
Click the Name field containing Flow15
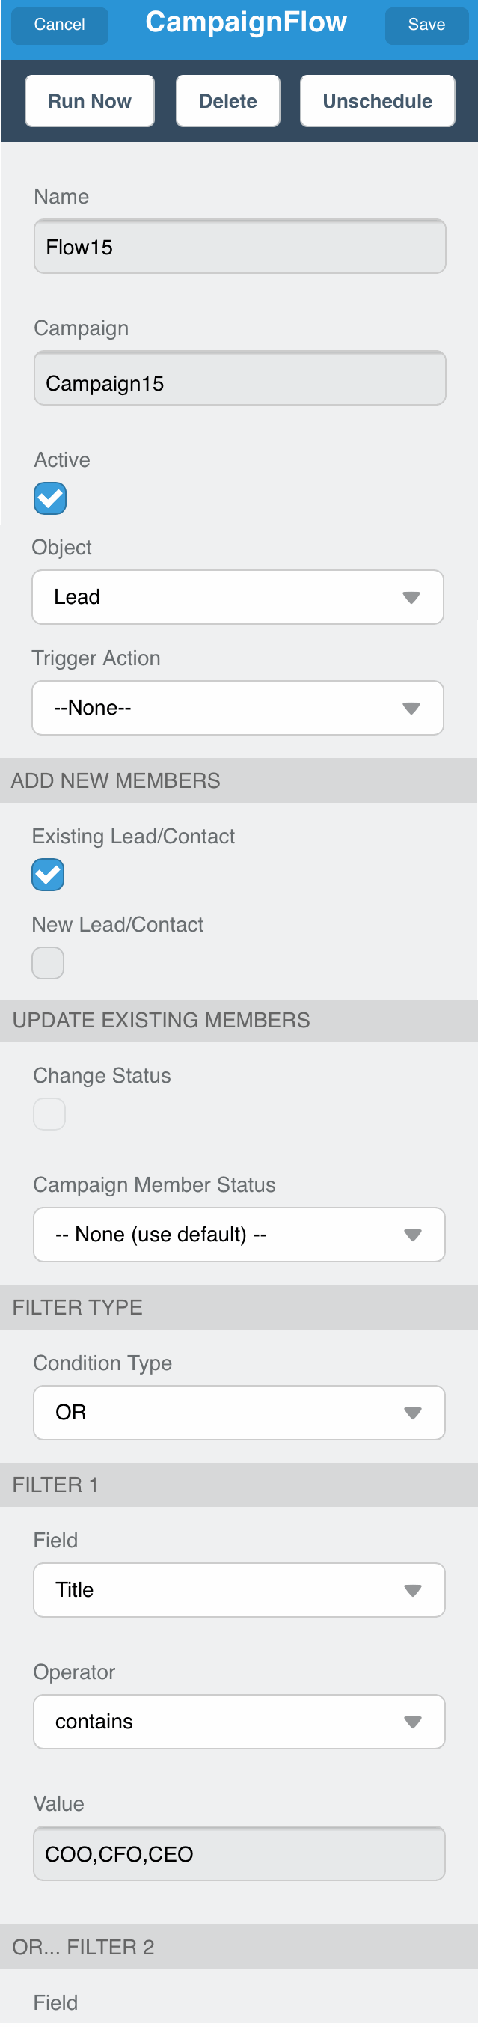pyautogui.click(x=240, y=247)
